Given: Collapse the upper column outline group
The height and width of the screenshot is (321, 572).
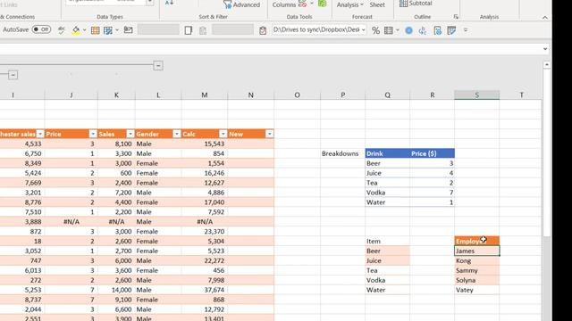Looking at the screenshot, I should (158, 65).
